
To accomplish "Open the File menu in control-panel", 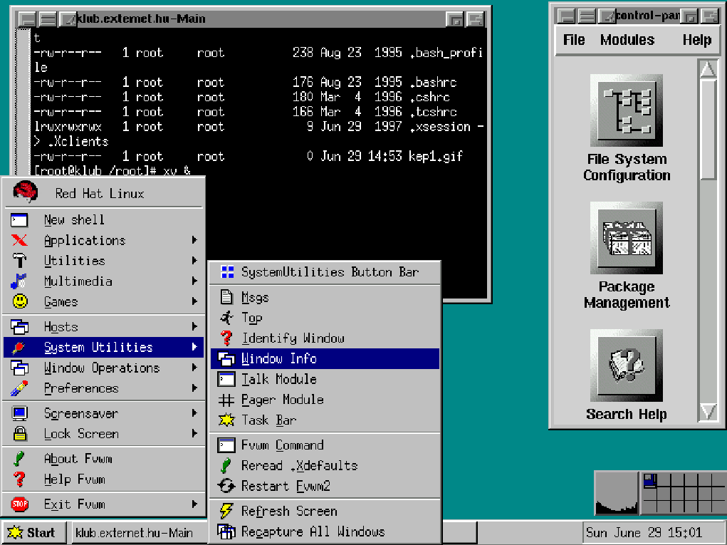I will coord(574,40).
